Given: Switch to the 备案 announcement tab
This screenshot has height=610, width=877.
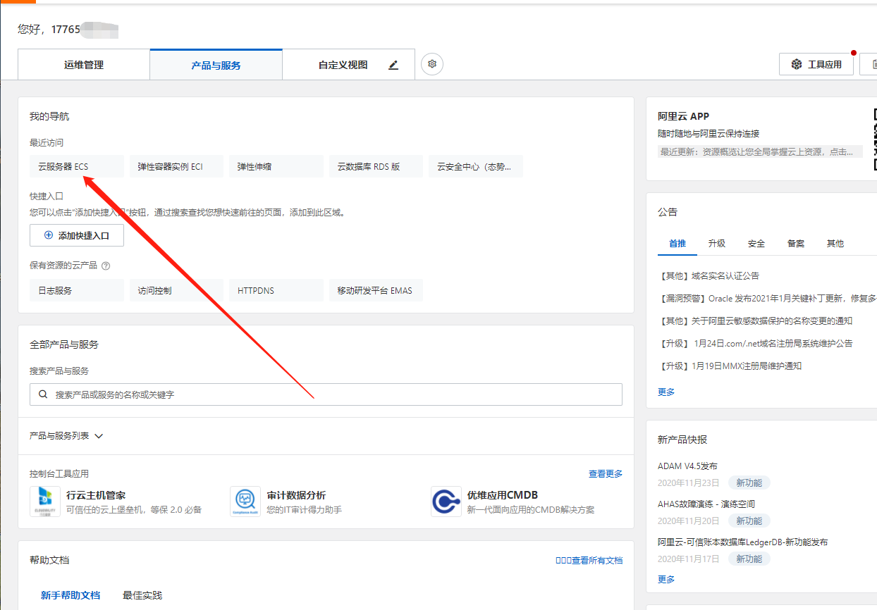Looking at the screenshot, I should coord(796,243).
